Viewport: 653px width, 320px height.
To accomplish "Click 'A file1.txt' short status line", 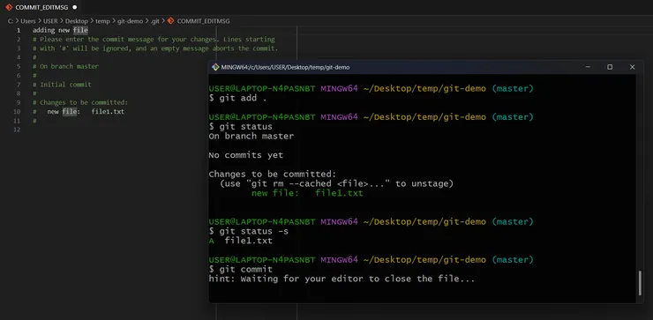I will point(241,241).
